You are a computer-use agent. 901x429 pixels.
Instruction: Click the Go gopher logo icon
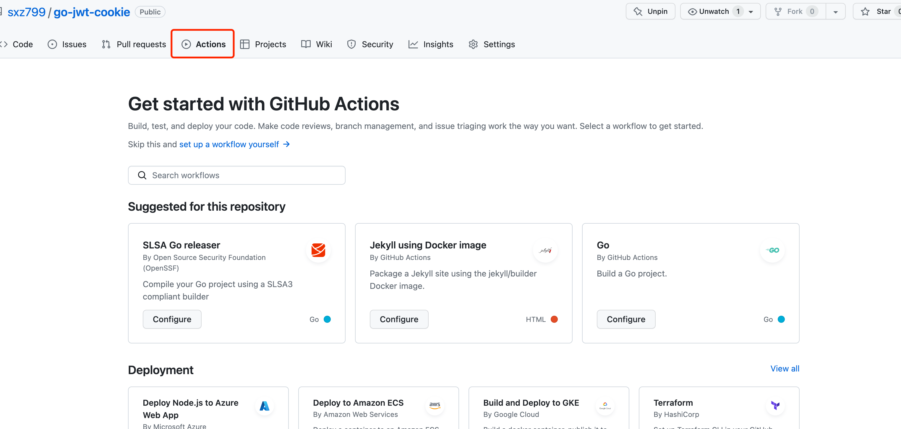772,250
